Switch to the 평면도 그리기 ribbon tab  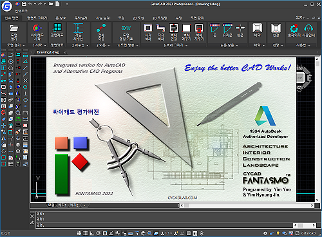click(x=37, y=18)
